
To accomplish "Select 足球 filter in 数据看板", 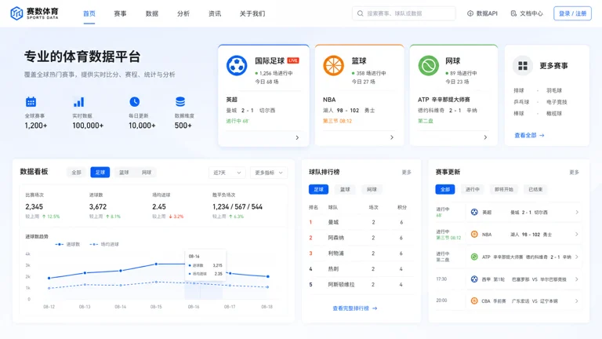I will click(x=100, y=173).
